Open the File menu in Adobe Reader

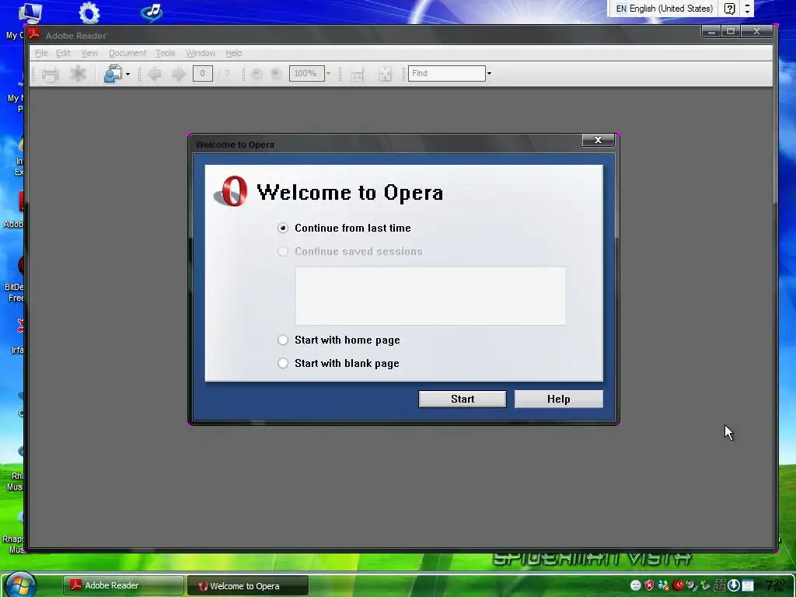click(41, 53)
